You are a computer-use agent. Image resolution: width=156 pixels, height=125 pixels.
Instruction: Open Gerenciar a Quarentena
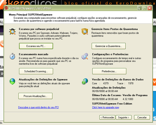click(109, 46)
